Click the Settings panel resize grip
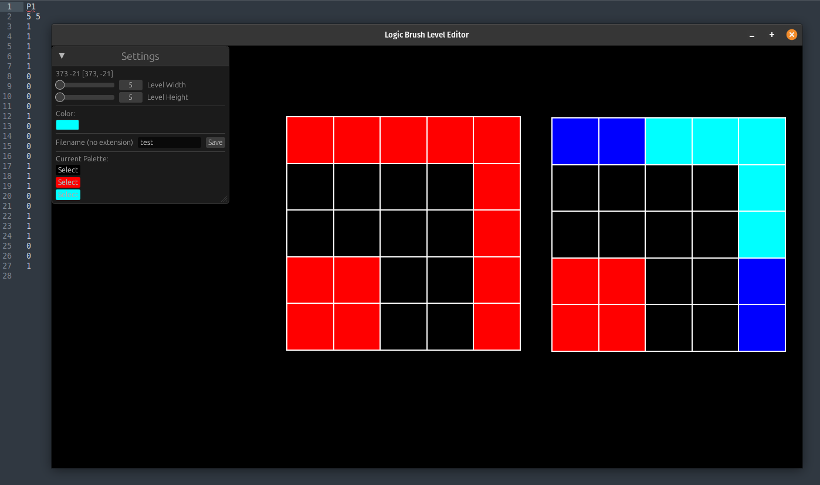 (224, 199)
